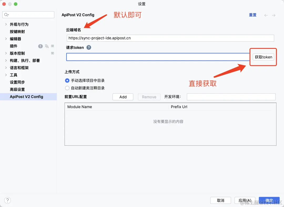284x207 pixels.
Task: Click the 没有要显示的内容 placeholder text
Action: click(x=168, y=122)
